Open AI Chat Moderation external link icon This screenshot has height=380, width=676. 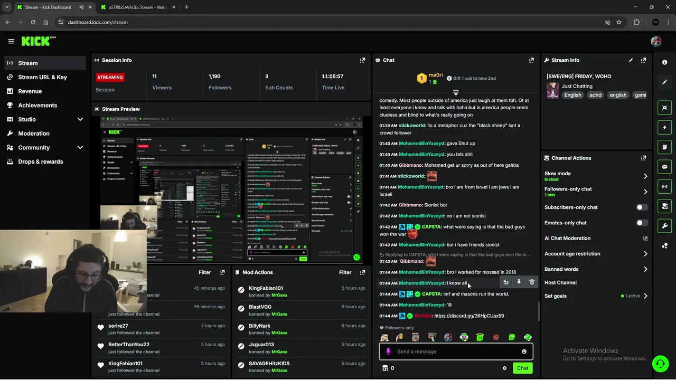[x=645, y=239]
